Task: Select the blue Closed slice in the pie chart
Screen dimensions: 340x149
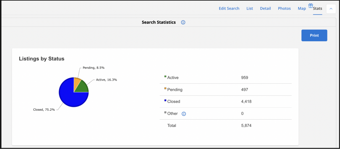Action: pyautogui.click(x=68, y=96)
